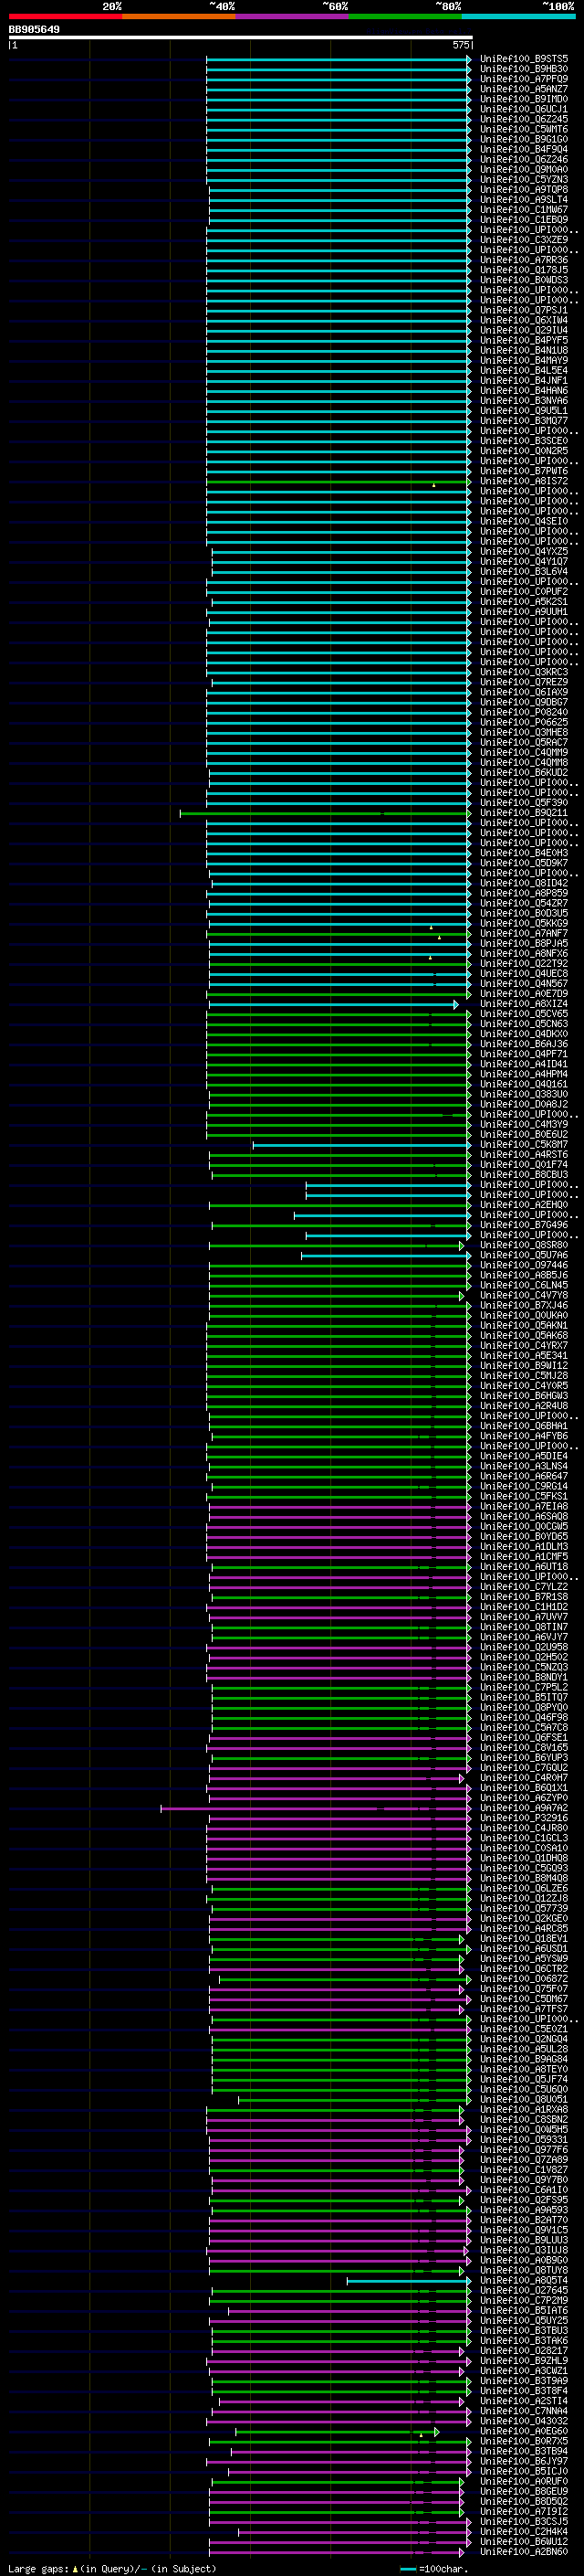This screenshot has width=584, height=2576.
Task: Open hit UniRef100_B4L5E4
Action: click(524, 371)
